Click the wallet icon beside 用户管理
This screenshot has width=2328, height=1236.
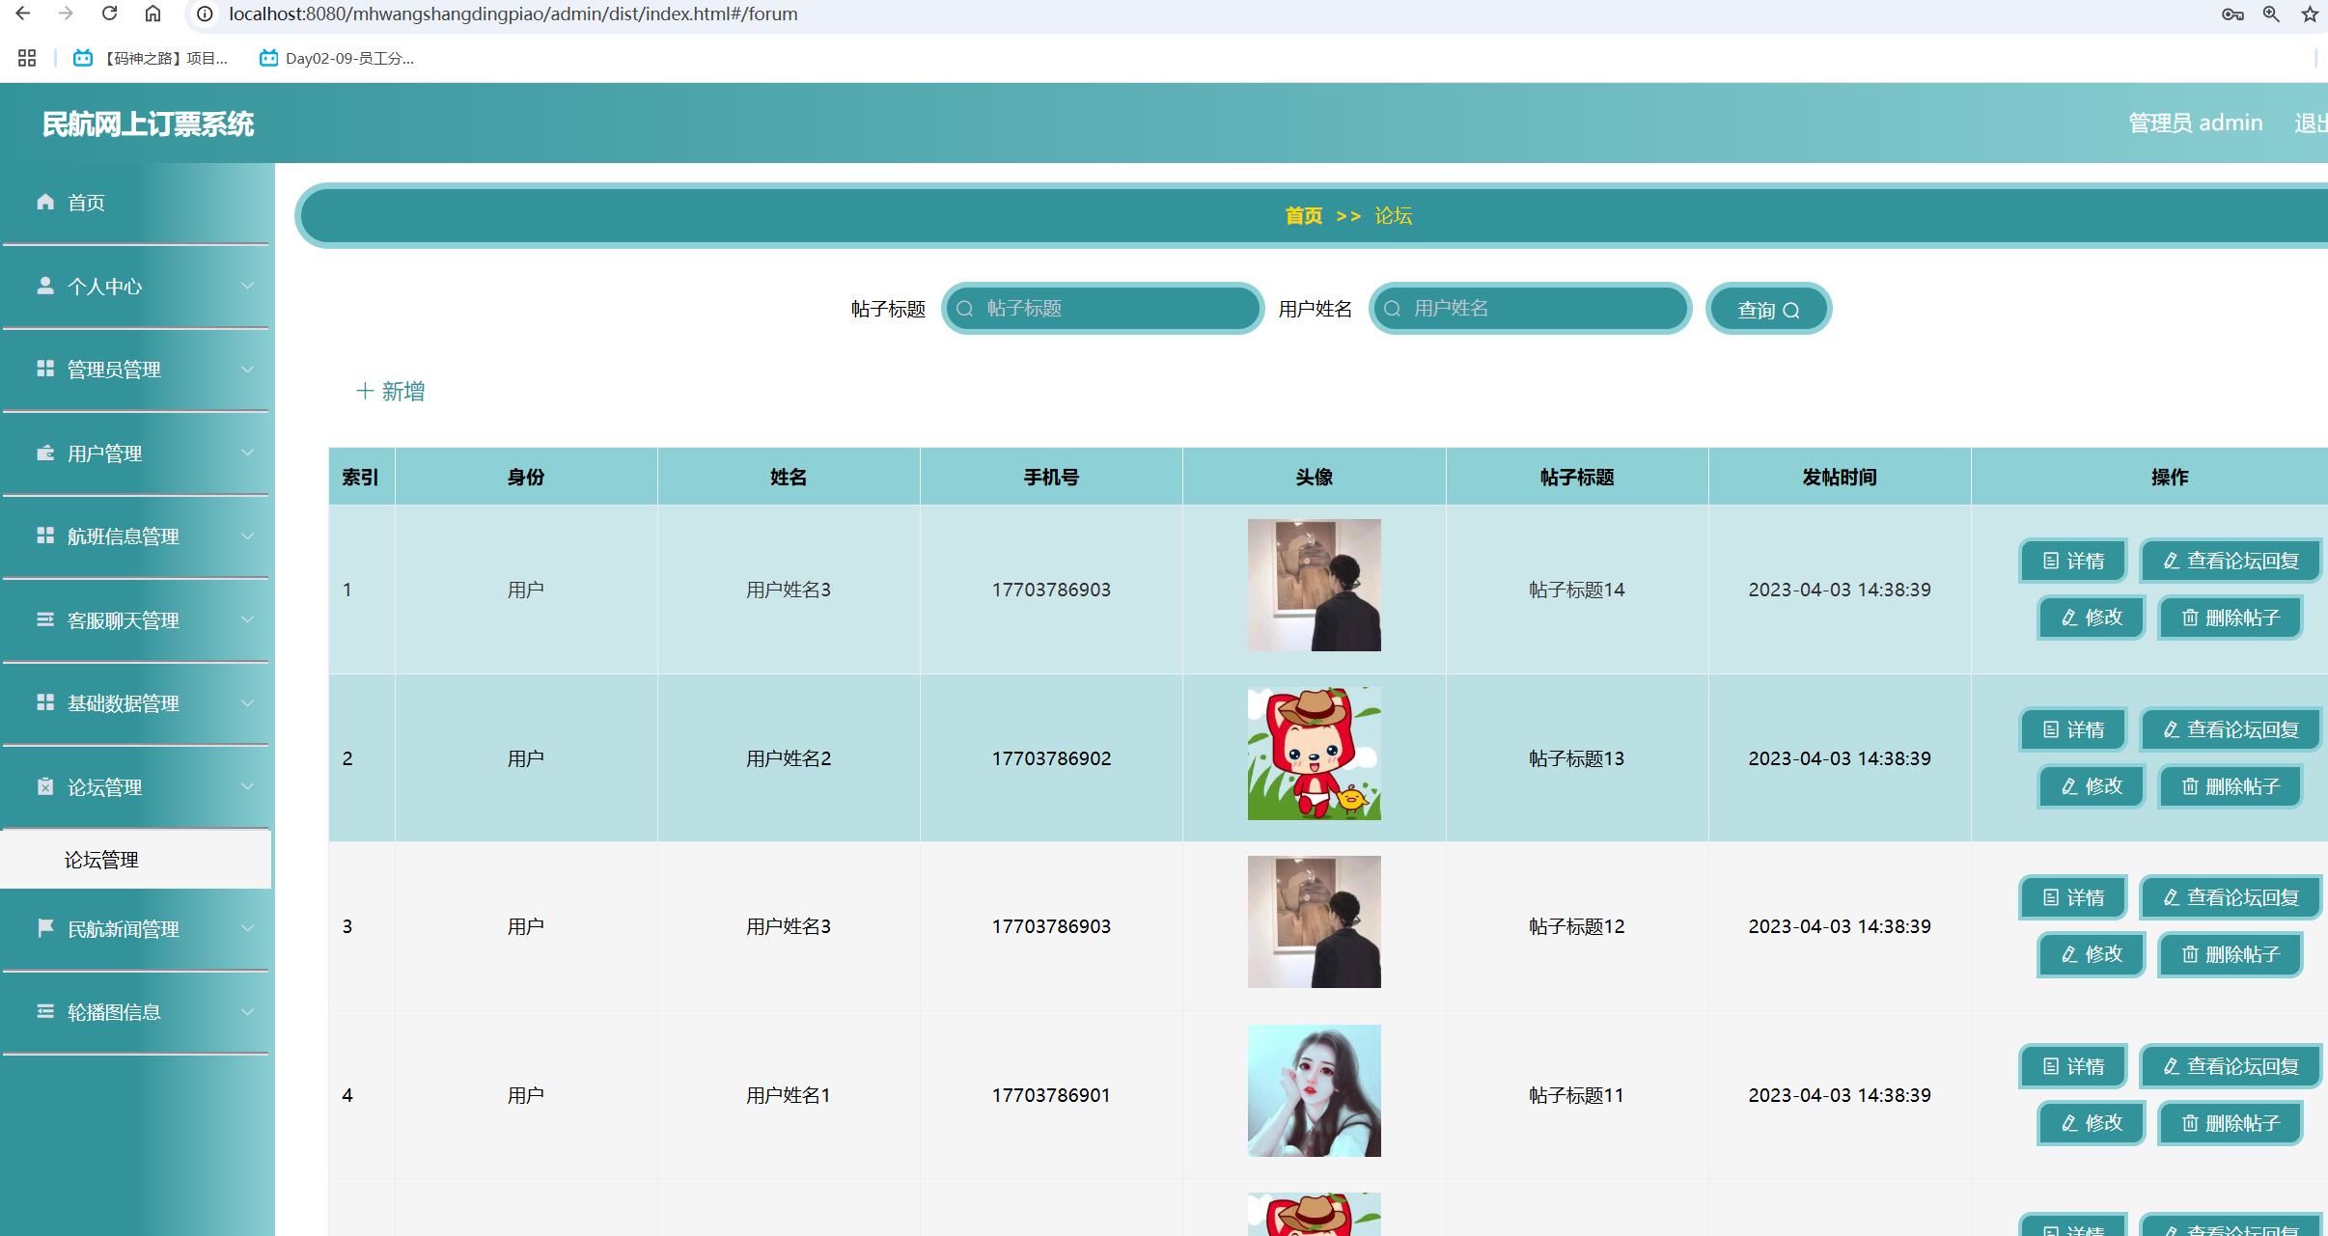[x=45, y=453]
